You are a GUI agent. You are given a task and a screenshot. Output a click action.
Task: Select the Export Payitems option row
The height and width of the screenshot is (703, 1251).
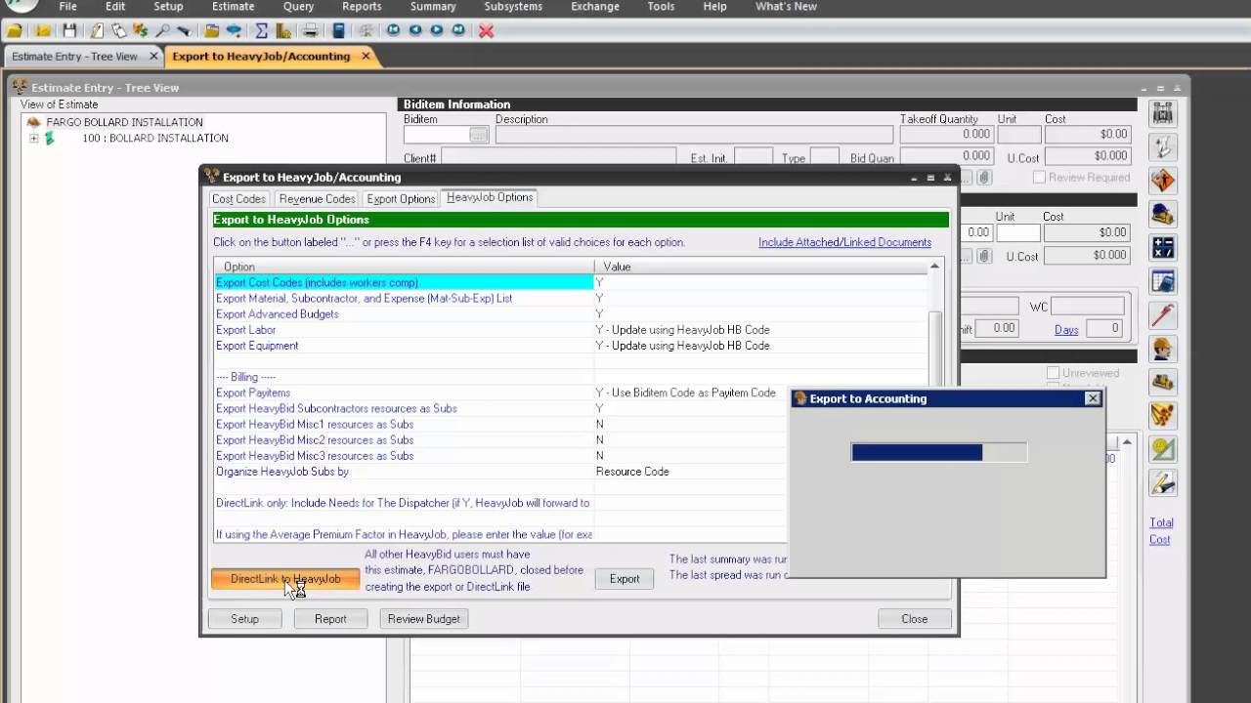pos(572,393)
